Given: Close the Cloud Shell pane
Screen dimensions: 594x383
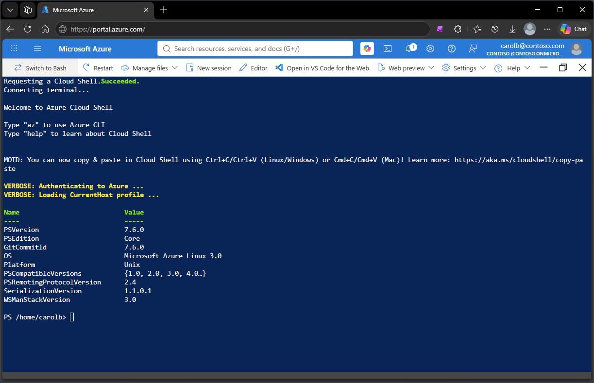Looking at the screenshot, I should [x=582, y=68].
